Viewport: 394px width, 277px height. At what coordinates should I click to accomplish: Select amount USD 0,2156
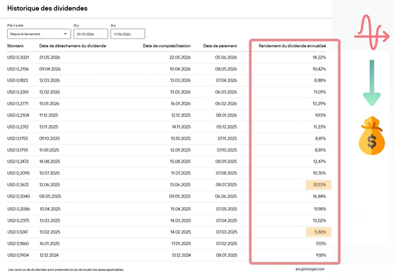click(x=18, y=69)
